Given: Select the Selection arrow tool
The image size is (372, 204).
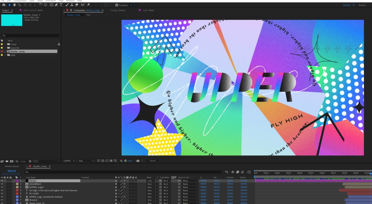Looking at the screenshot, I should [x=10, y=5].
